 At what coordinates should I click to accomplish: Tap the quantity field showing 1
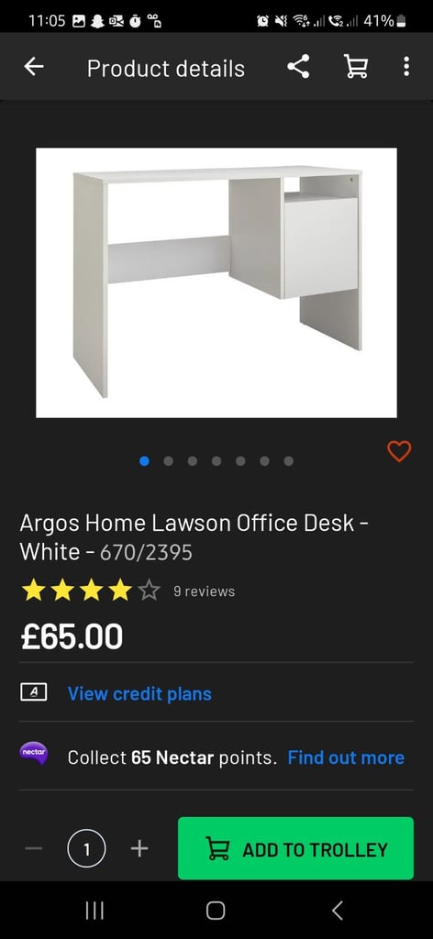(x=87, y=848)
